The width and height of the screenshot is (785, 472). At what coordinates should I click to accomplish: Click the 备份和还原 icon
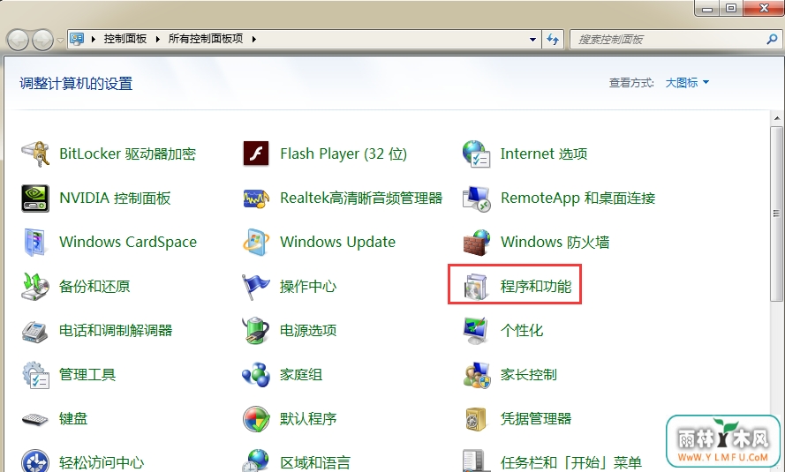pyautogui.click(x=35, y=286)
